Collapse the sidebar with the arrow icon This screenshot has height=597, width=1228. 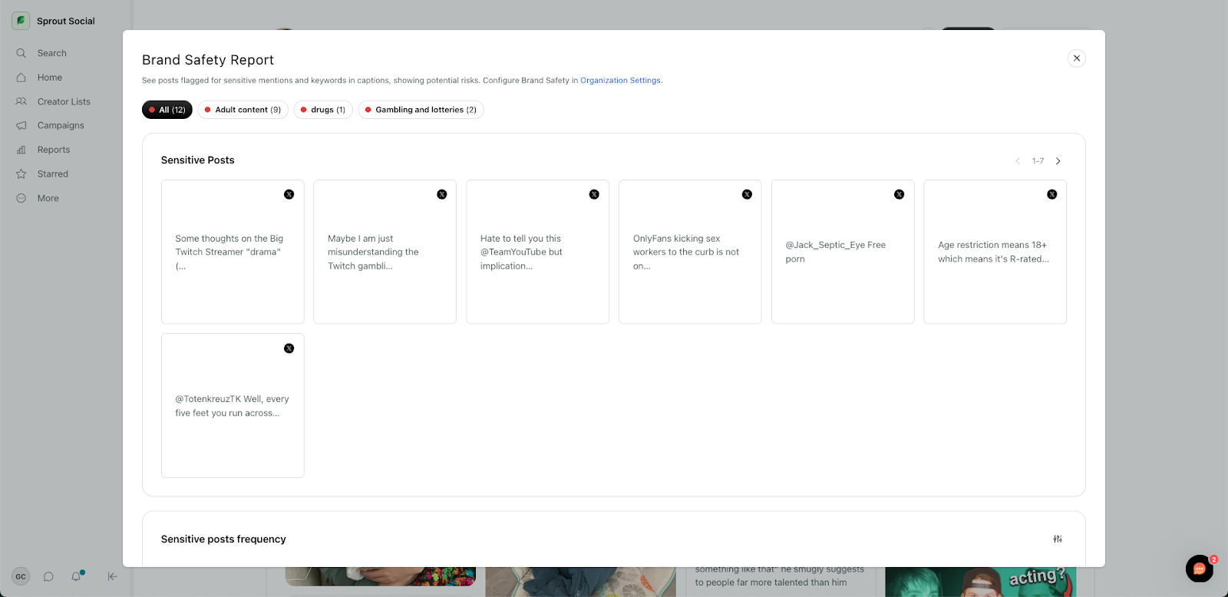click(x=112, y=577)
